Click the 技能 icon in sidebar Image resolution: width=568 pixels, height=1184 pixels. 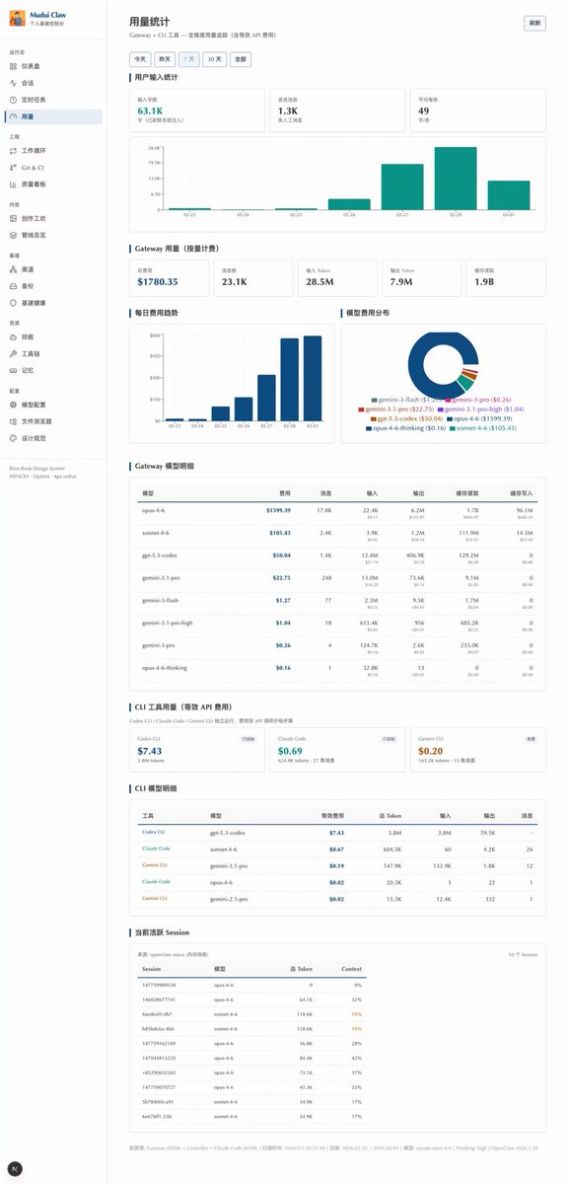pos(13,336)
